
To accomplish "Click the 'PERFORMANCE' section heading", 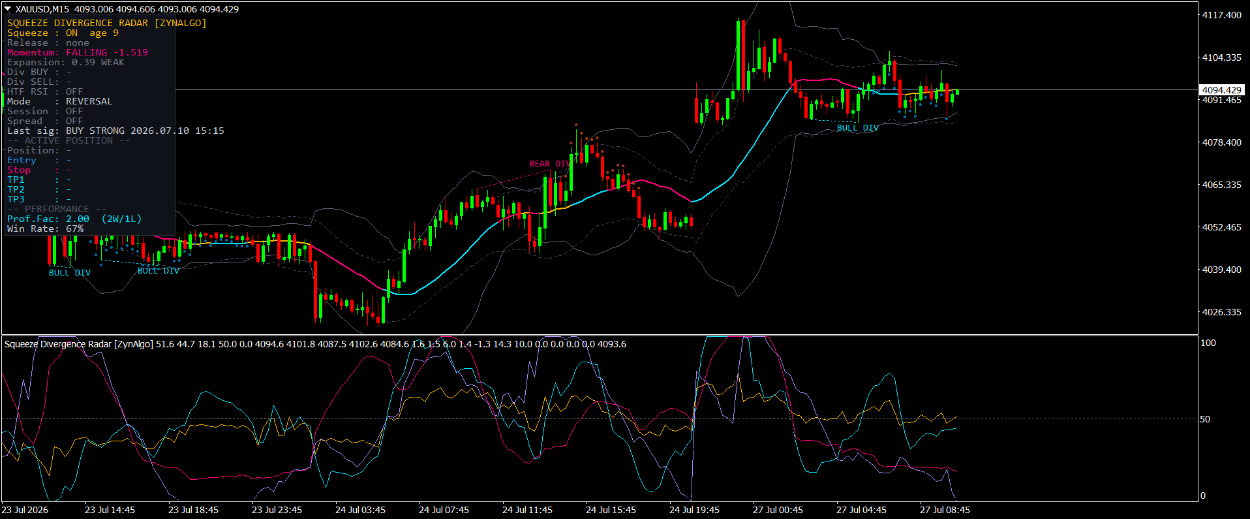I will tap(57, 209).
